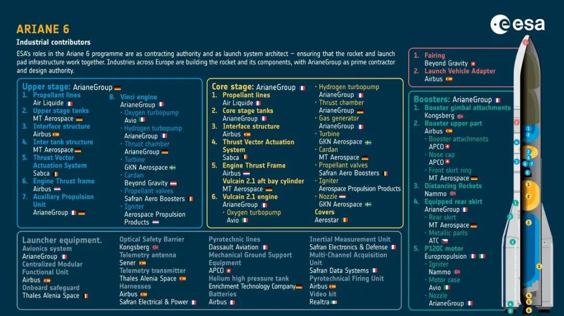Click Swiss flag beside Beyond Gravity under Fairing

tap(473, 64)
